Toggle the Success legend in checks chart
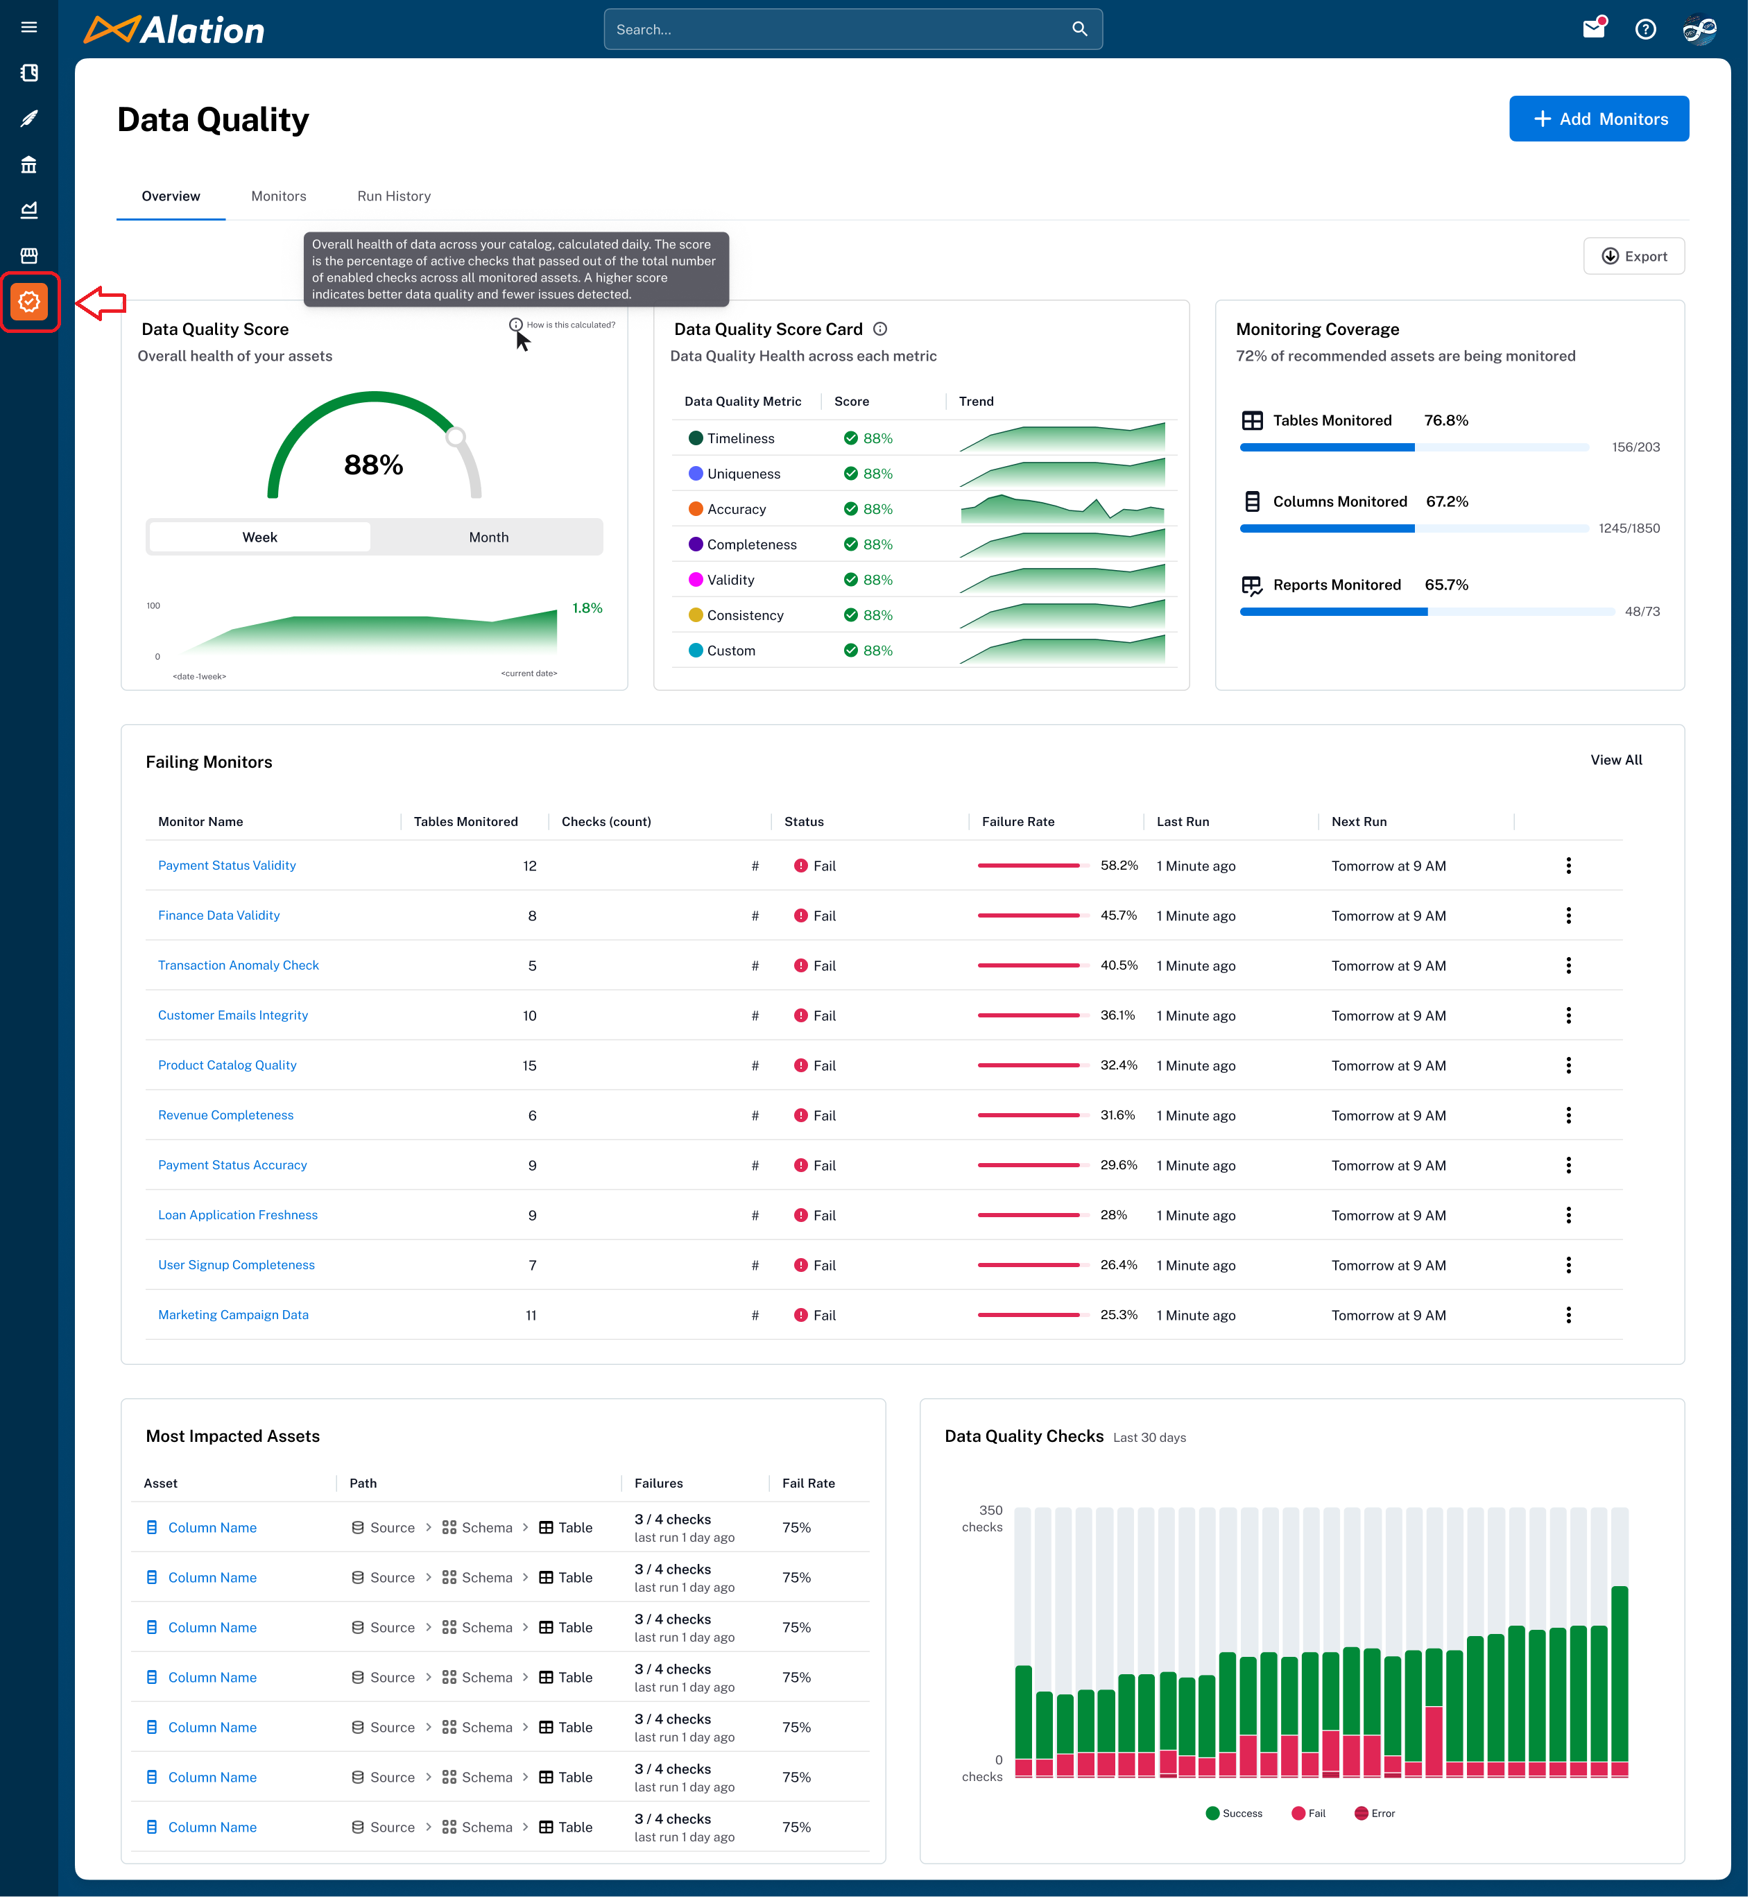This screenshot has height=1901, width=1752. 1233,1813
